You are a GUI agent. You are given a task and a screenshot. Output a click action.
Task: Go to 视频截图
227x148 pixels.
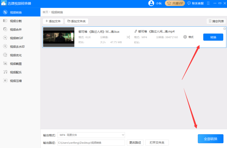point(20,64)
